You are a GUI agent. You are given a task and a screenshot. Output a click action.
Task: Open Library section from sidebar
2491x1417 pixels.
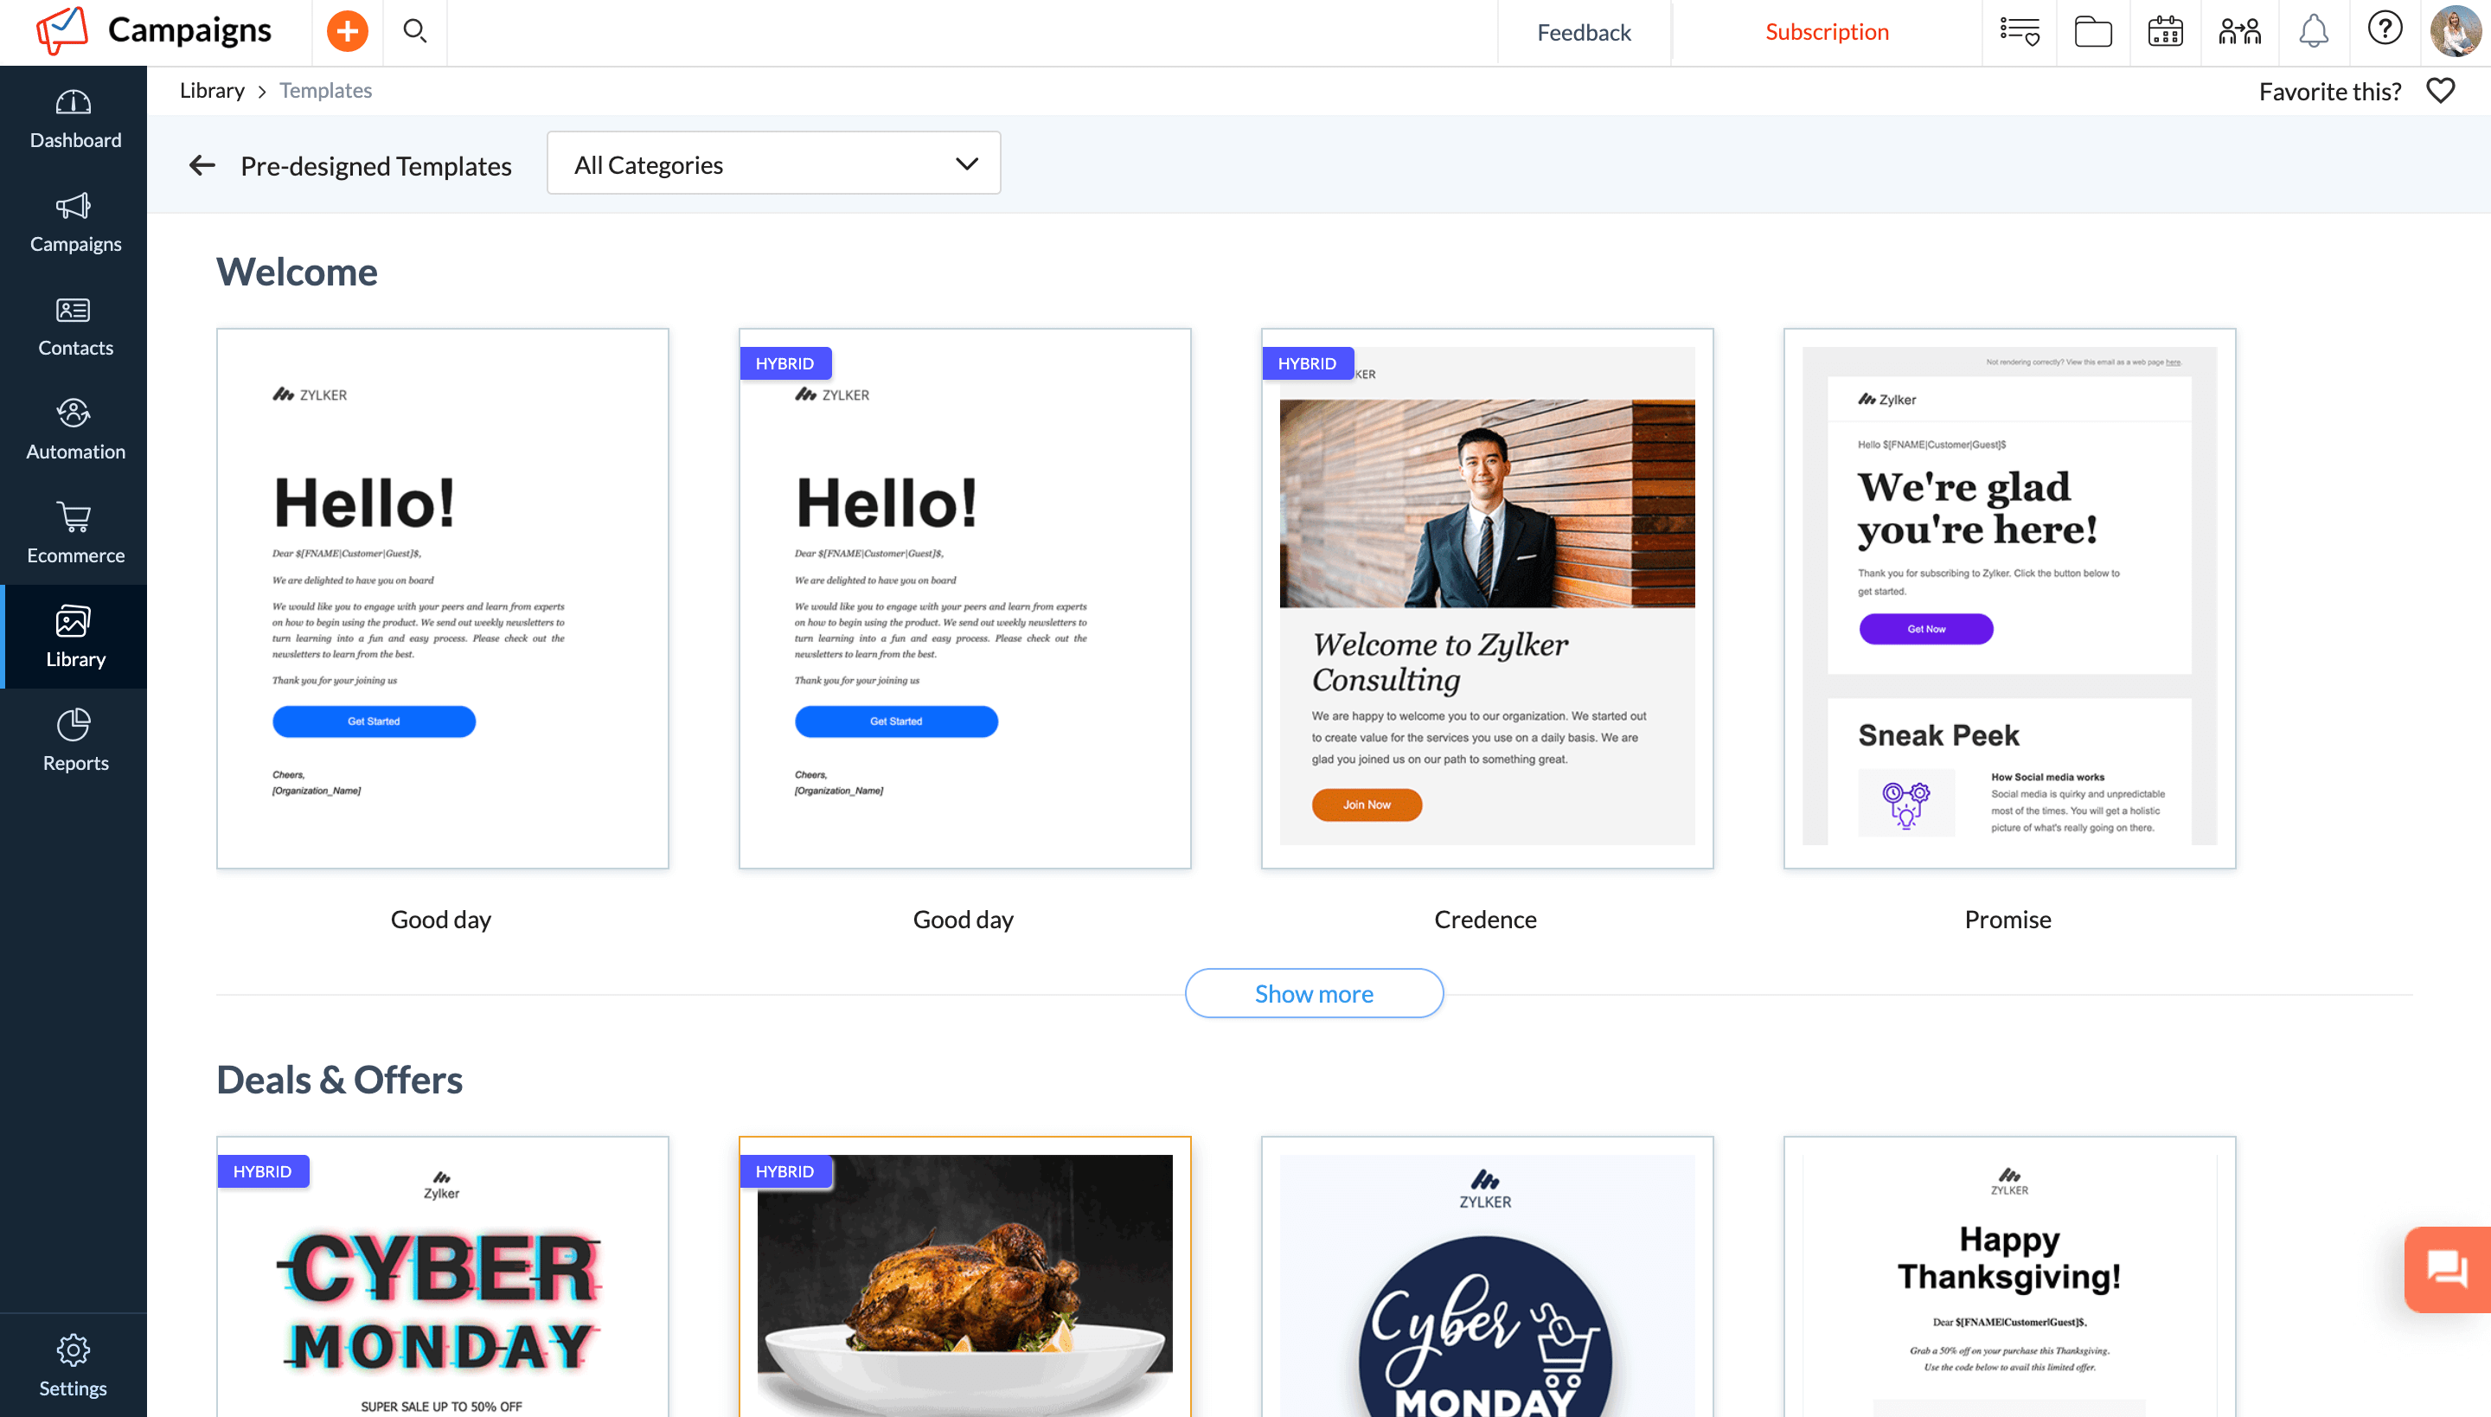(x=75, y=635)
